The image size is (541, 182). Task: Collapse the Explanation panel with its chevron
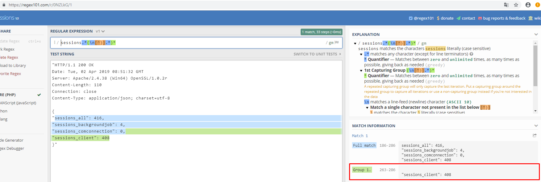point(536,34)
